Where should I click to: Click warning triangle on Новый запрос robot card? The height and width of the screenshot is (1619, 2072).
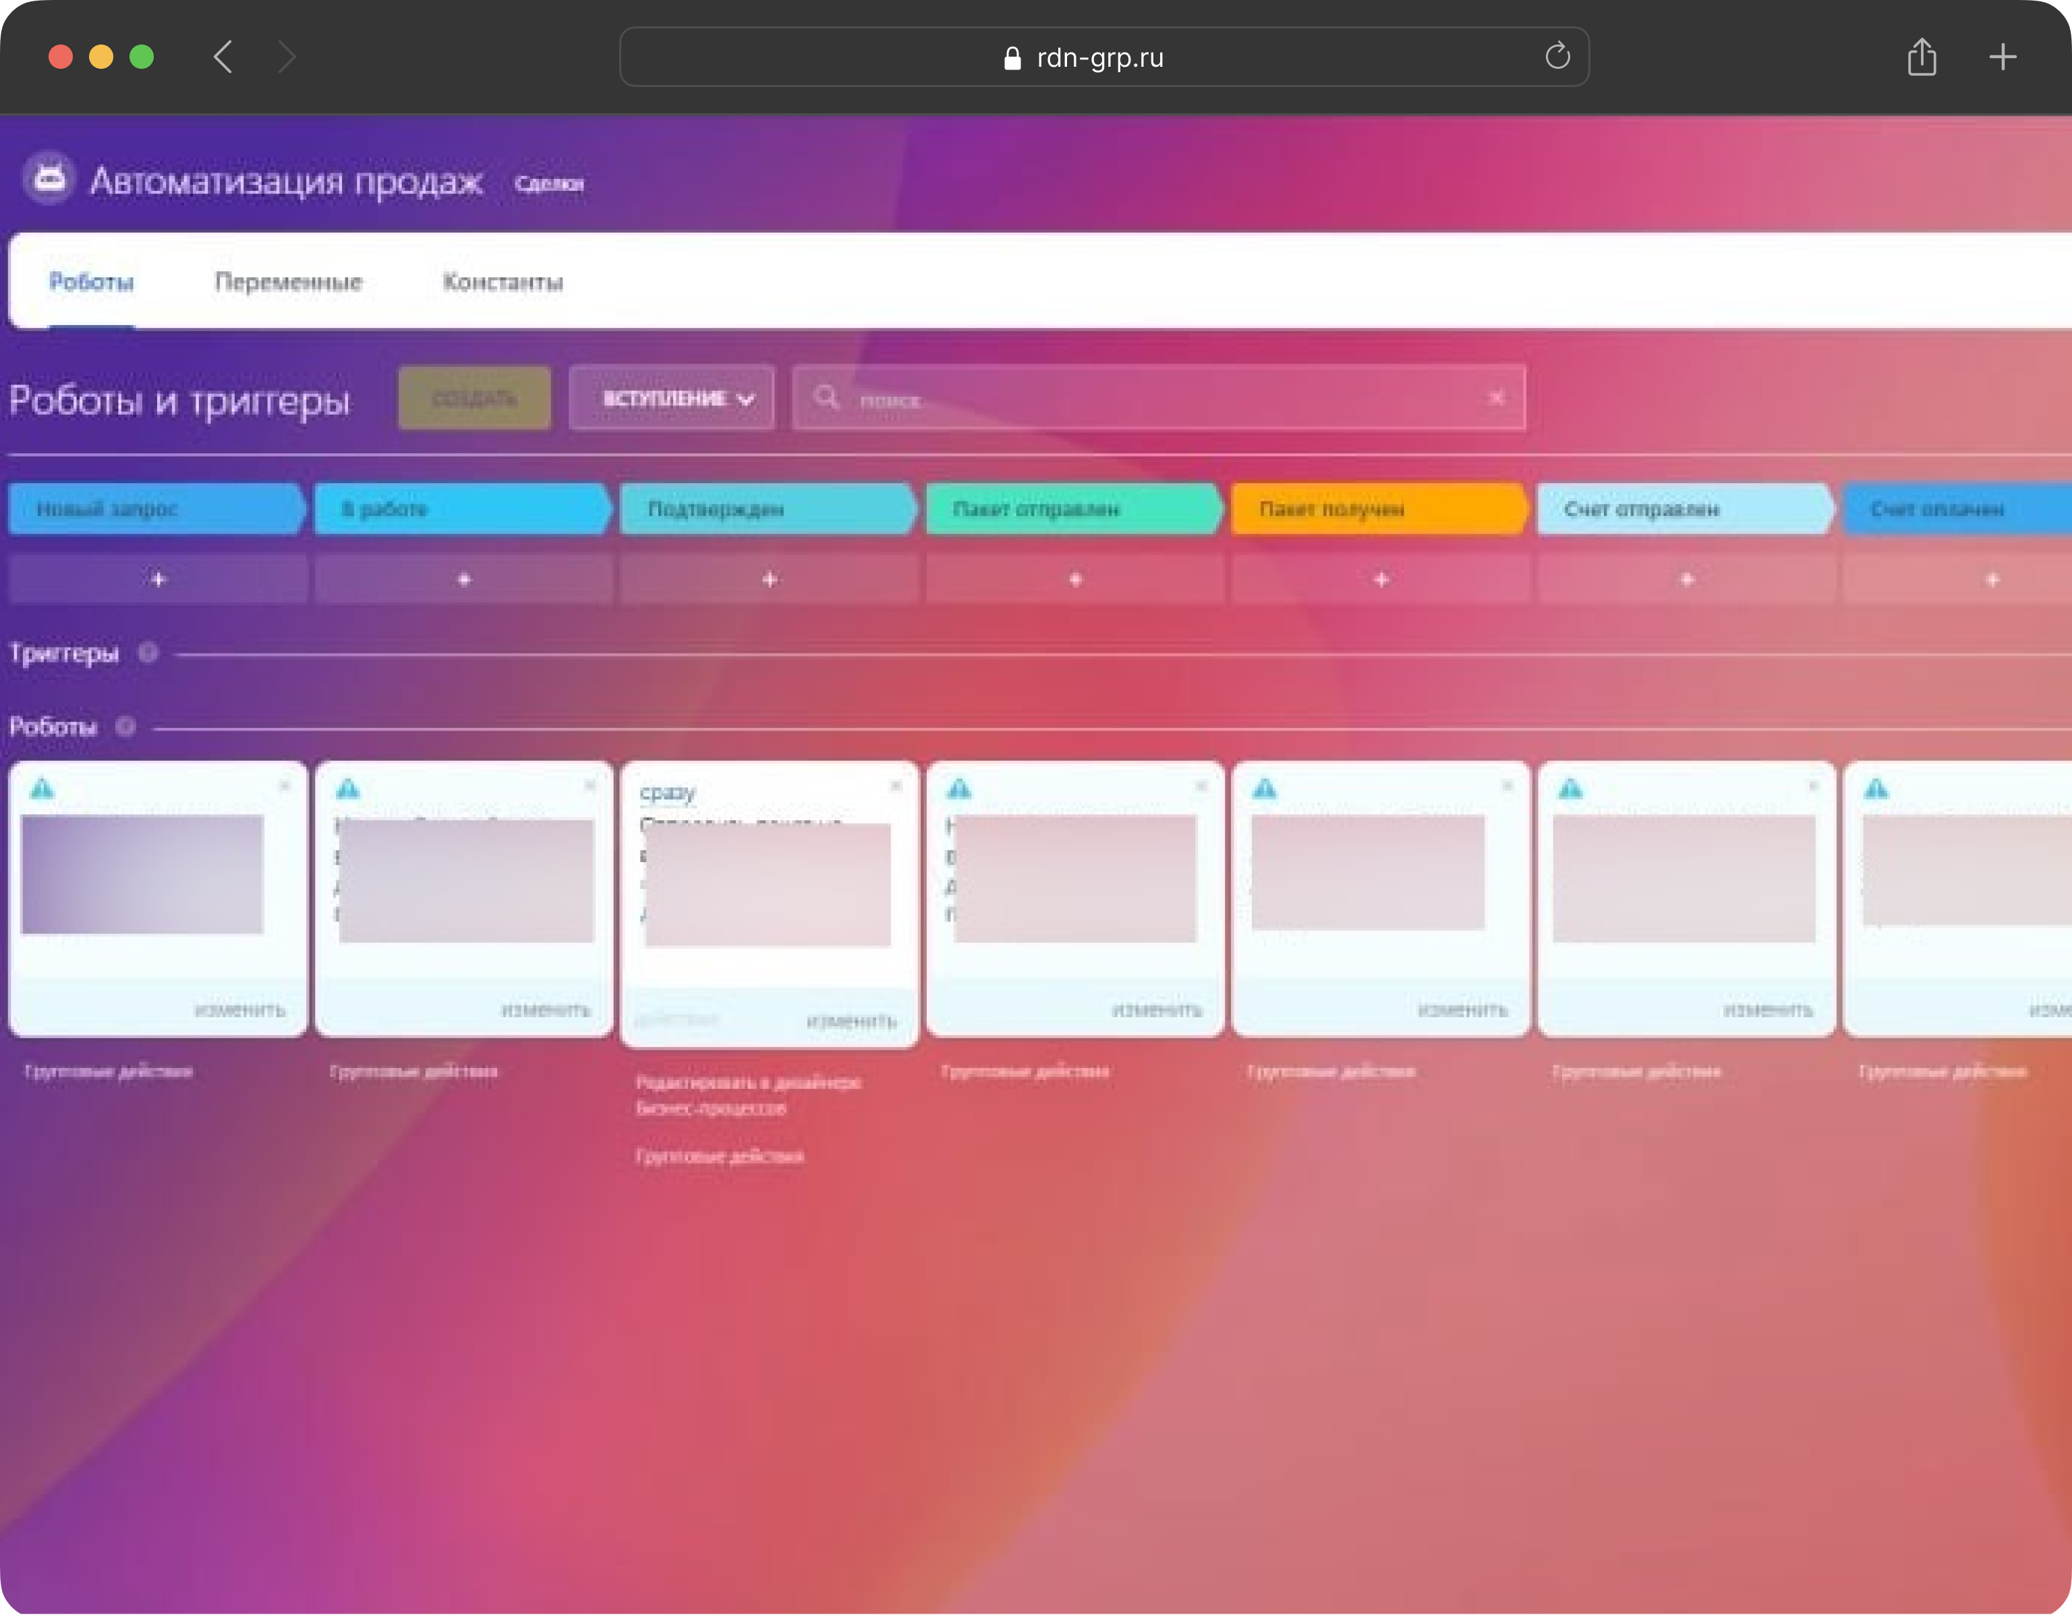pyautogui.click(x=42, y=789)
